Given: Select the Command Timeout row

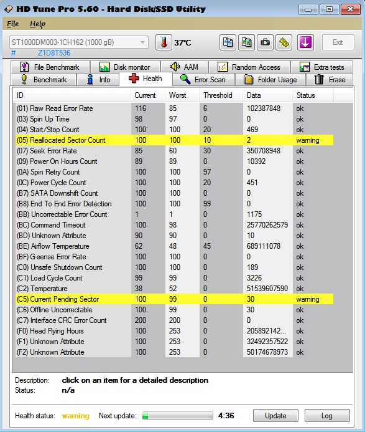Looking at the screenshot, I should [174, 225].
